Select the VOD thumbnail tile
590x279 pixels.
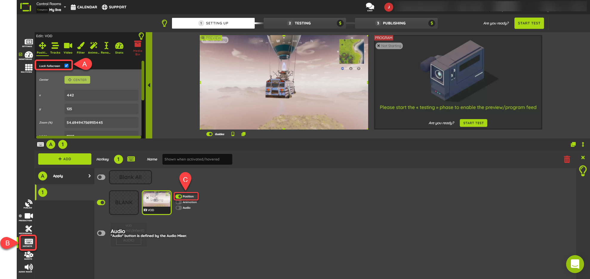(x=157, y=202)
